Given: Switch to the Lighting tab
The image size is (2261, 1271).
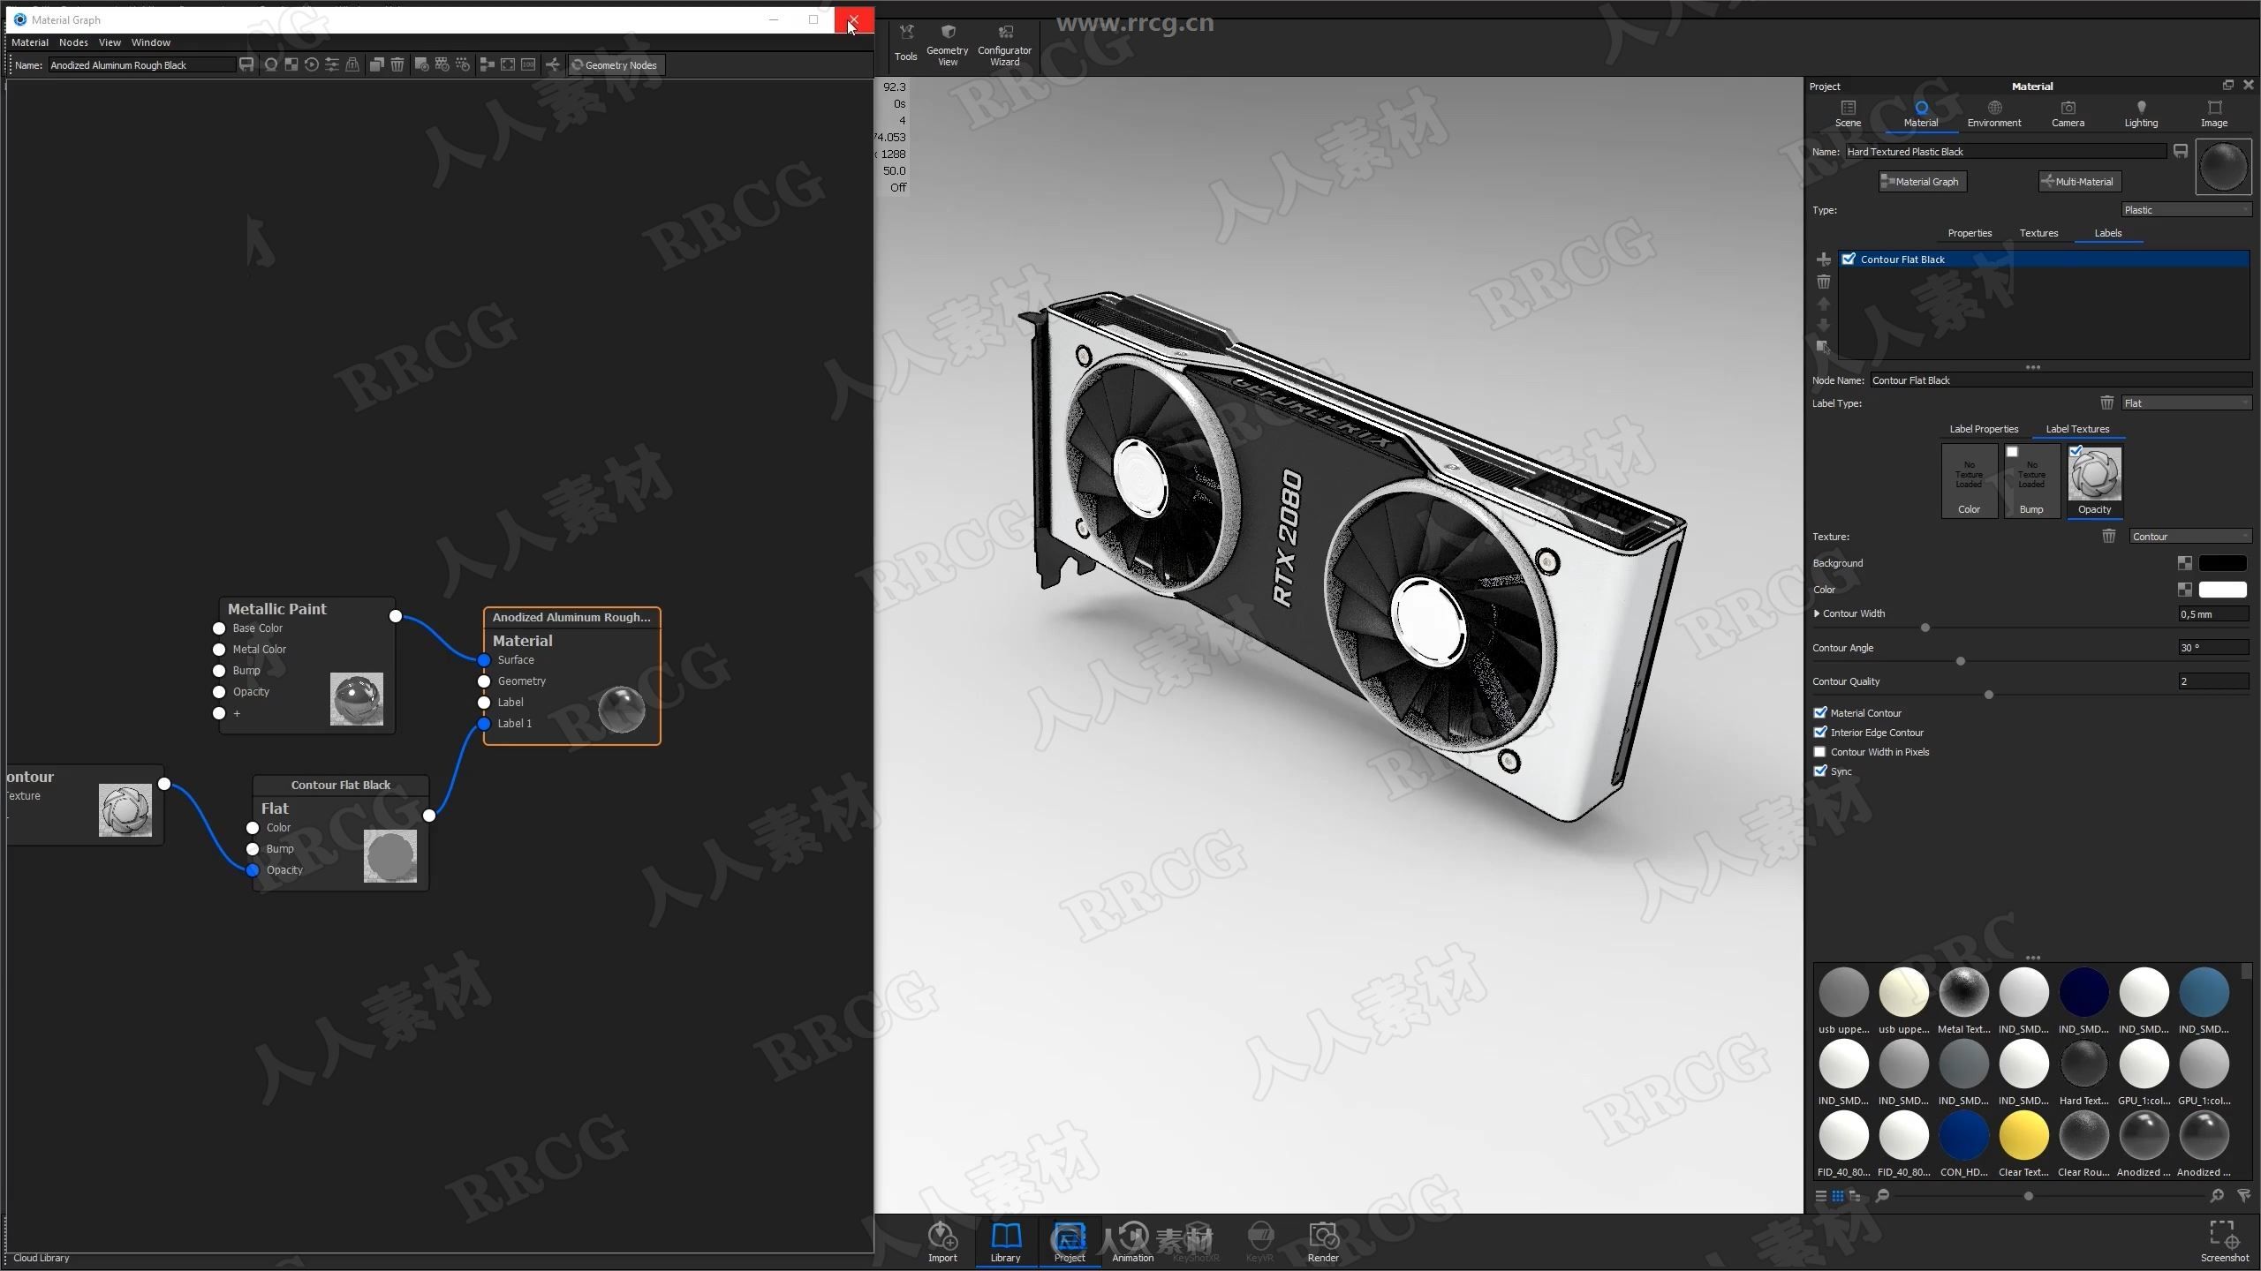Looking at the screenshot, I should pos(2141,114).
